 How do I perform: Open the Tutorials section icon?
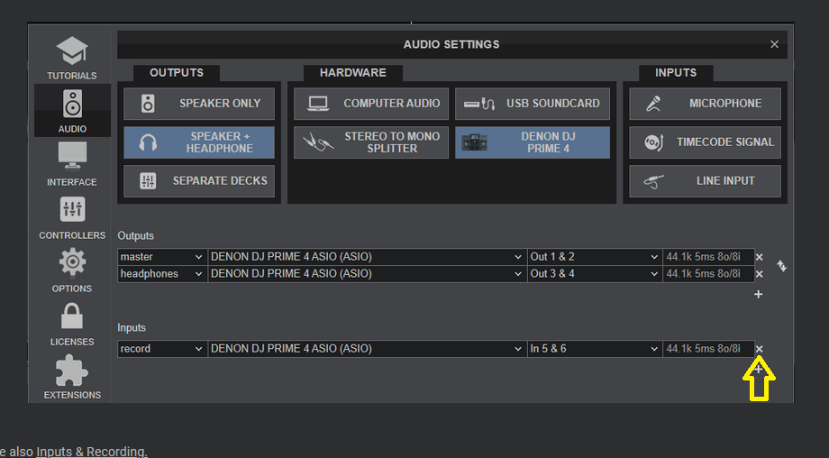(72, 50)
